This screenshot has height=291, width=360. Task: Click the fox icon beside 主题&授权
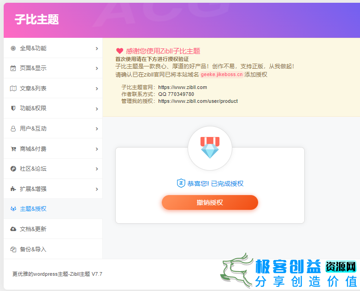tap(13, 209)
